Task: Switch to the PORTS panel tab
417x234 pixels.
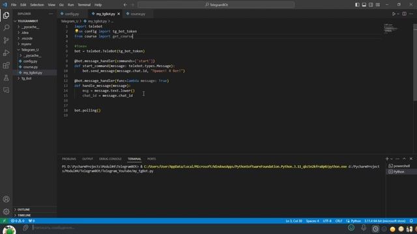Action: coord(151,159)
